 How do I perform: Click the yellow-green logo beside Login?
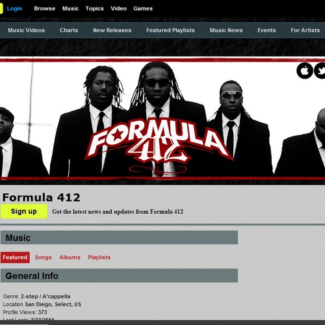click(1, 8)
